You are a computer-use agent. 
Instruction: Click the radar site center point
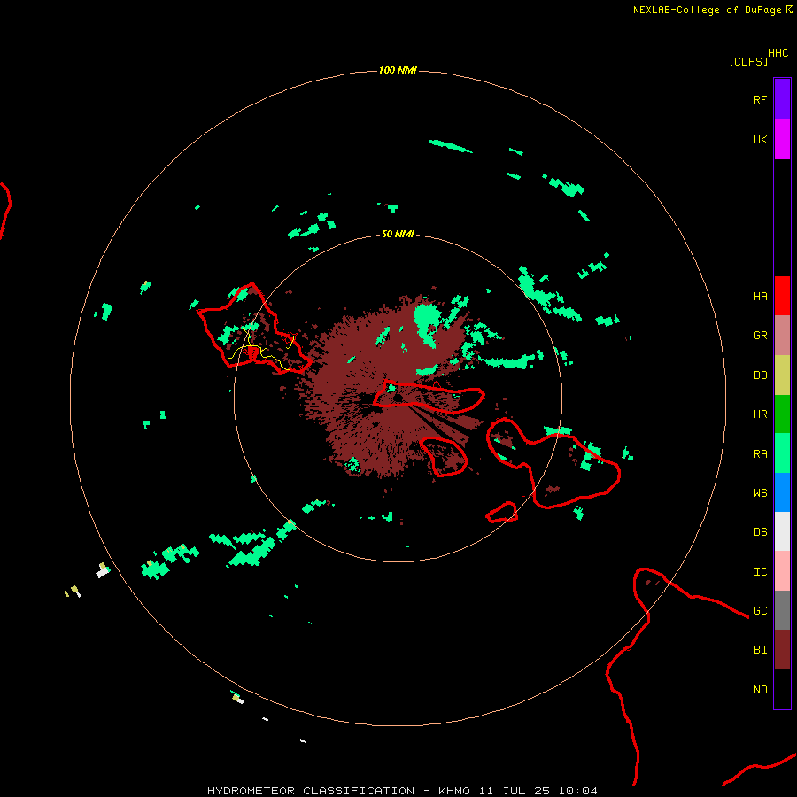pos(398,398)
